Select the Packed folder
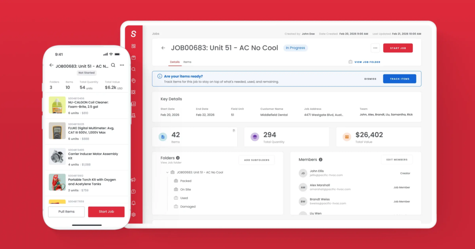475x249 pixels. [x=186, y=181]
